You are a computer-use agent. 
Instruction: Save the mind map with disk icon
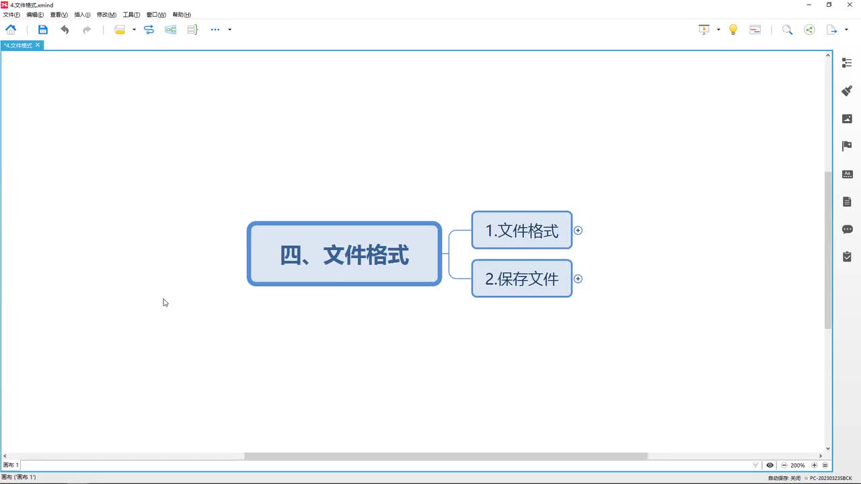43,30
